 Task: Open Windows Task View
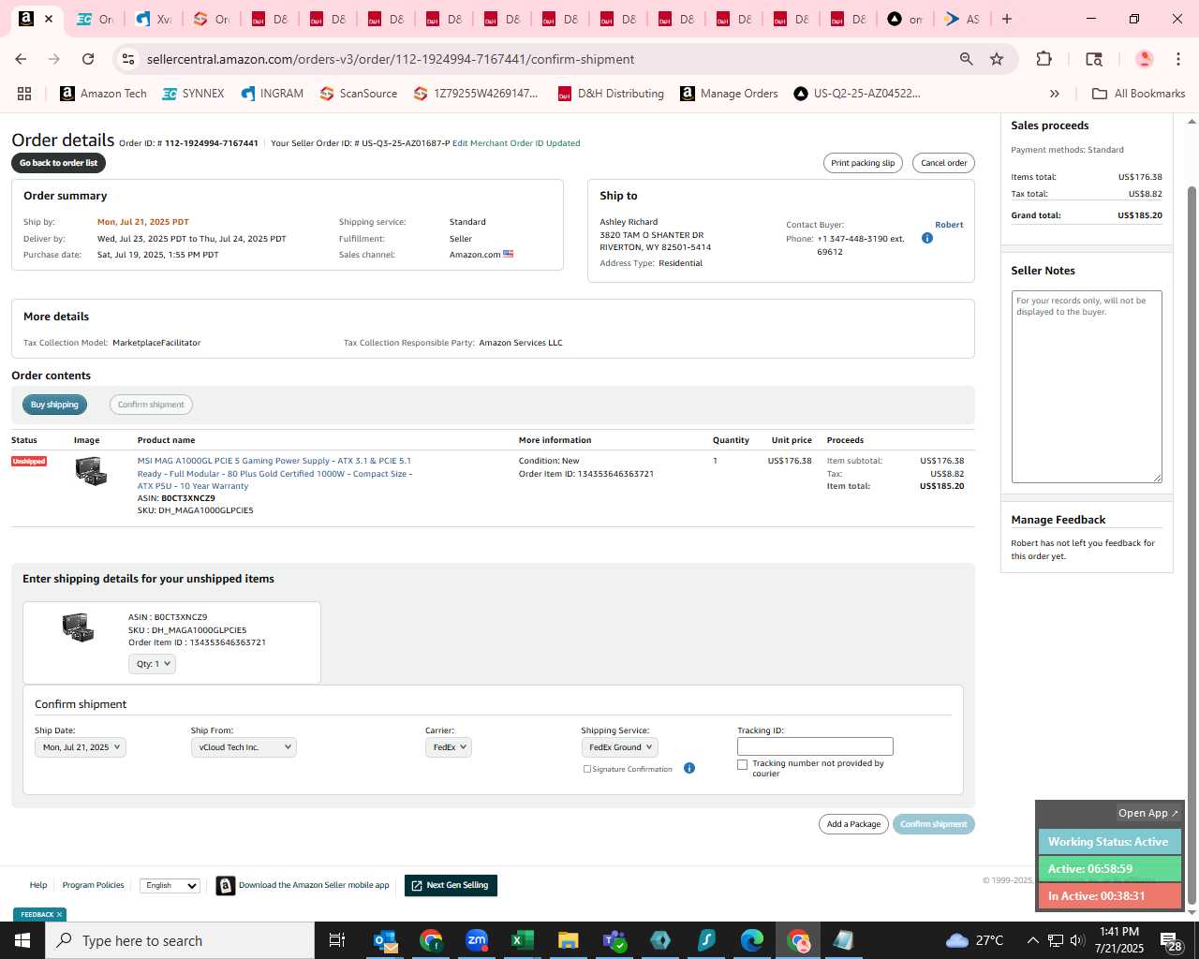pyautogui.click(x=337, y=940)
